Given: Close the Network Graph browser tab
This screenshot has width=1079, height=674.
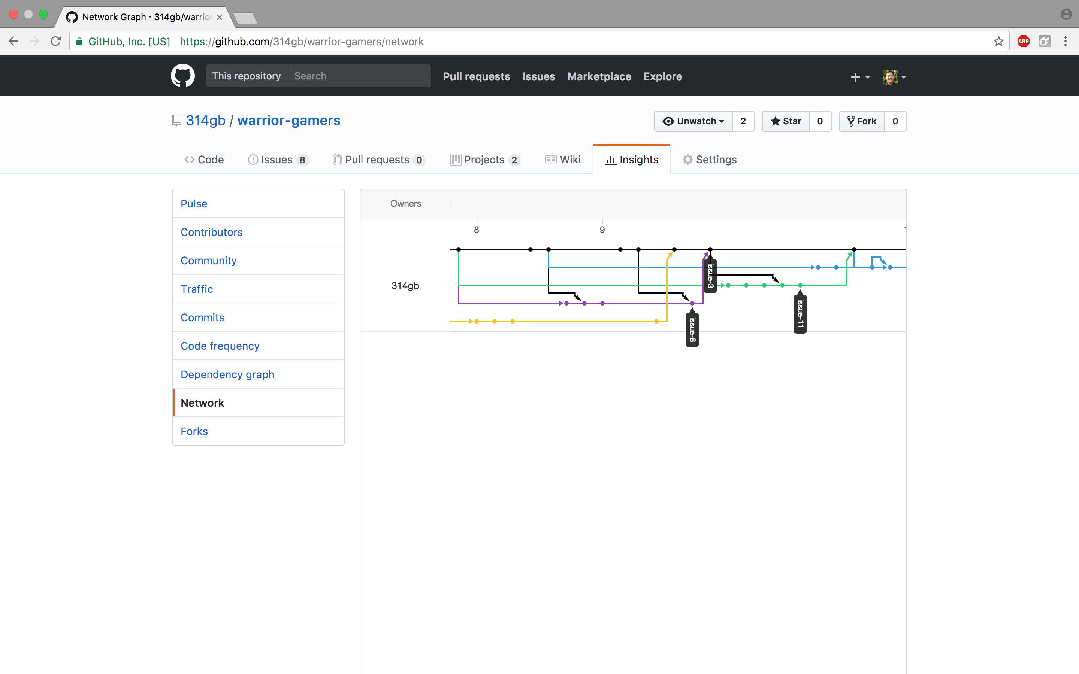Looking at the screenshot, I should (220, 17).
